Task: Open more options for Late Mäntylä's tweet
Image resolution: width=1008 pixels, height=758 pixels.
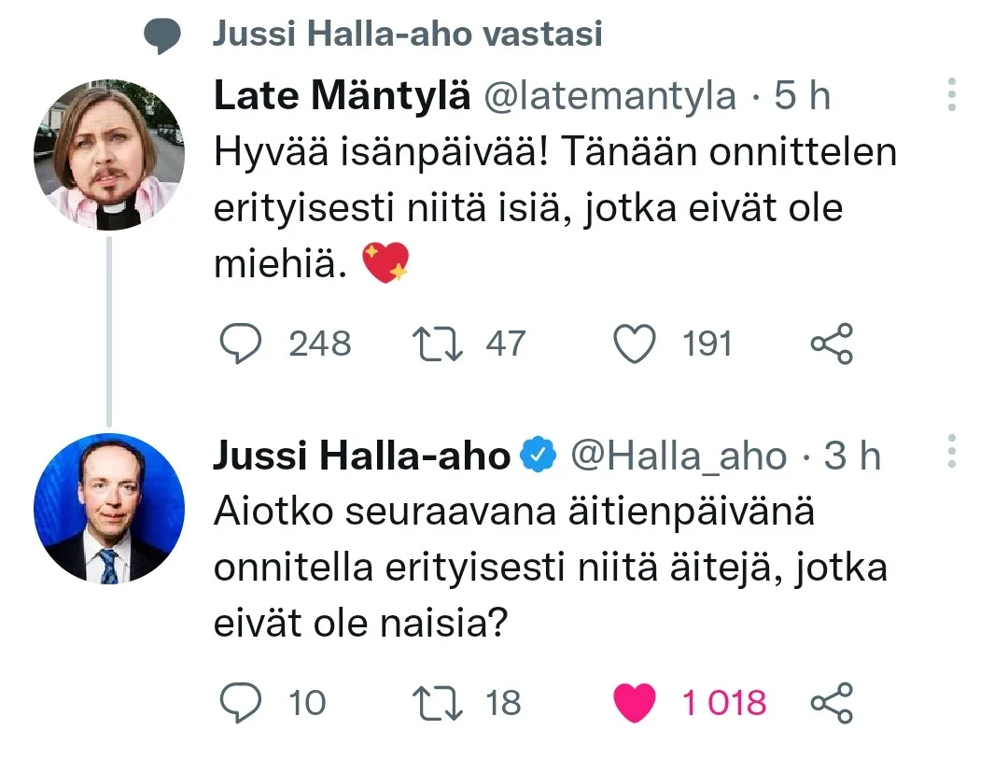Action: pyautogui.click(x=952, y=95)
